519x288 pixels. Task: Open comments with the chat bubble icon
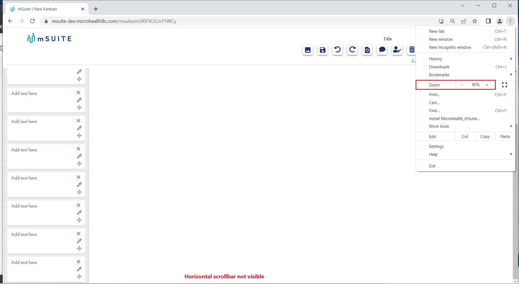click(x=382, y=50)
